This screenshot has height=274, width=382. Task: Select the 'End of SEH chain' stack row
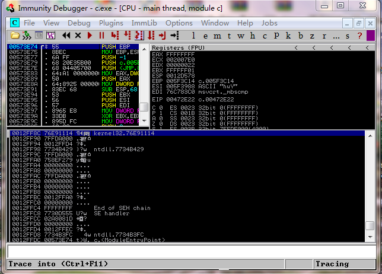[x=187, y=208]
